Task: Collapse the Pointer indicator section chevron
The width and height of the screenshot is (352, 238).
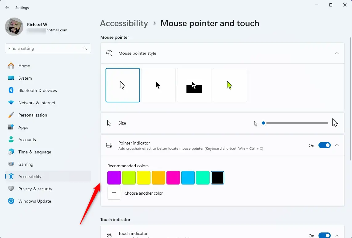Action: (337, 145)
